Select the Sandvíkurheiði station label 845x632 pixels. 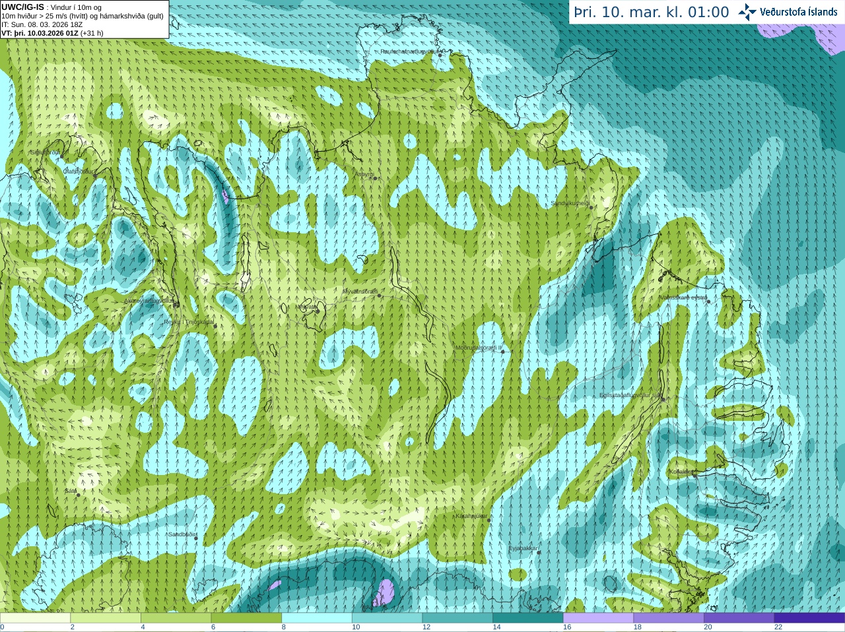point(570,203)
